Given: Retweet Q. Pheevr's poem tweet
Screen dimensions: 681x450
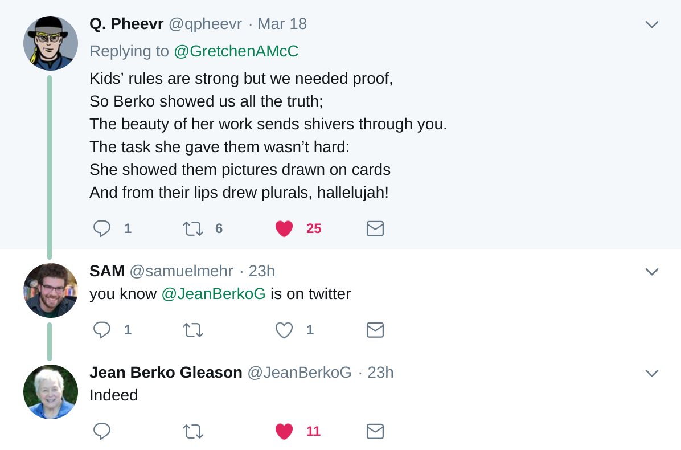Looking at the screenshot, I should click(193, 228).
